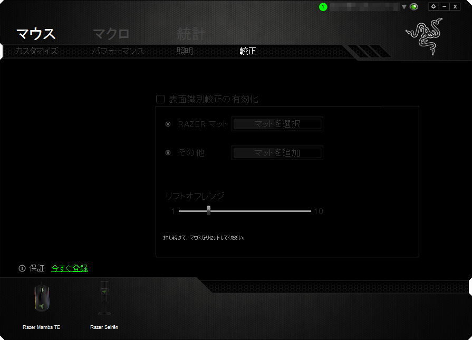Click the green online status indicator
The image size is (472, 340).
pyautogui.click(x=414, y=7)
